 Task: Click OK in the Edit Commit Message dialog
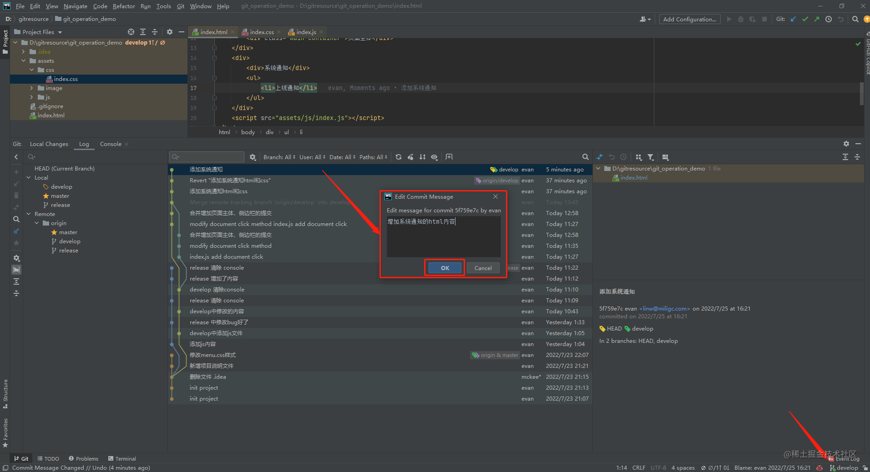(x=444, y=268)
